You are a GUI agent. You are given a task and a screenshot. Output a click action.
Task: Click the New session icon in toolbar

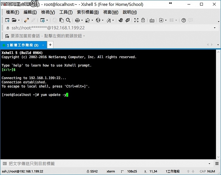[7, 20]
